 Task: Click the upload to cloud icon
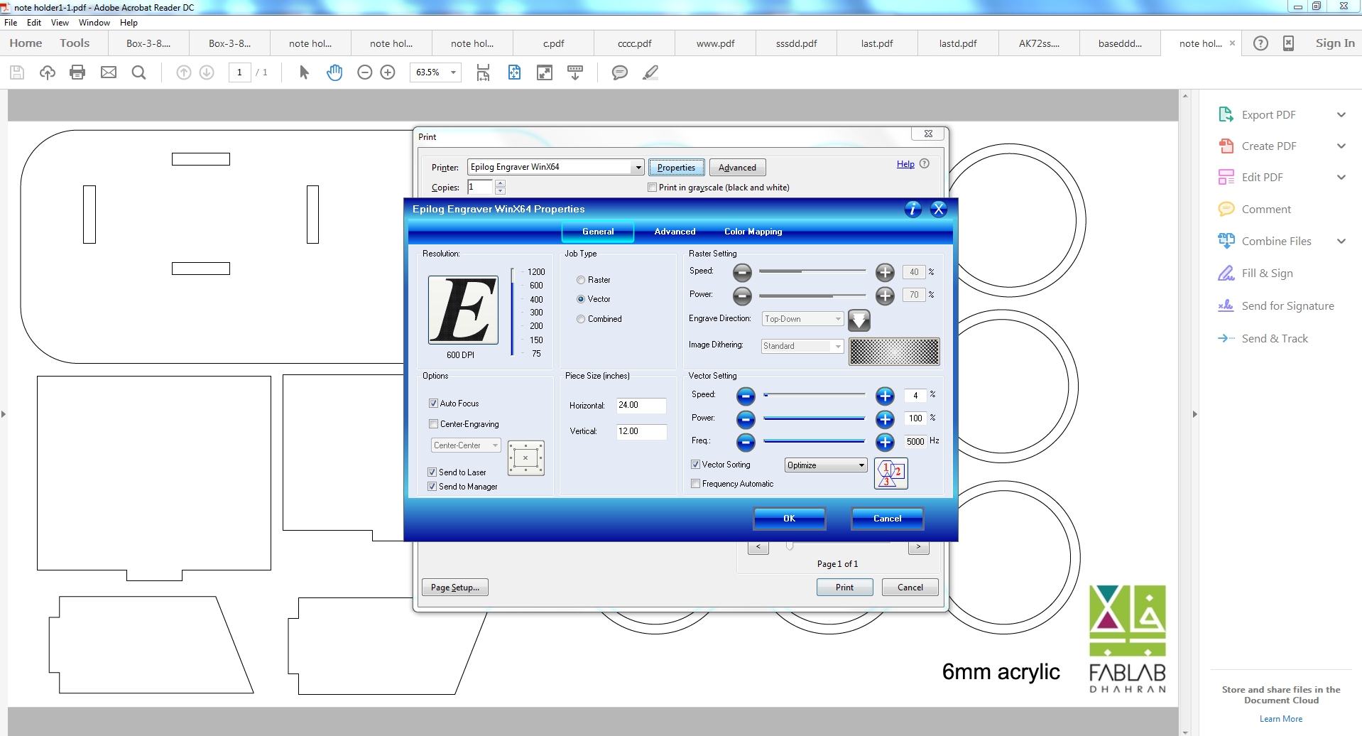click(x=48, y=72)
